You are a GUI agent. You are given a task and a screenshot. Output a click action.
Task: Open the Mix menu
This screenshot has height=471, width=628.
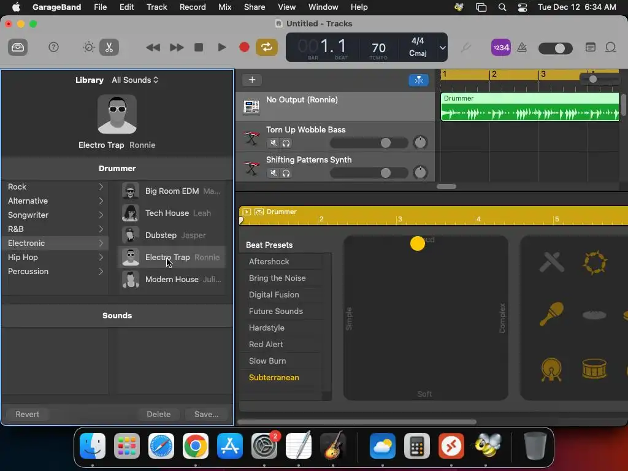coord(224,7)
